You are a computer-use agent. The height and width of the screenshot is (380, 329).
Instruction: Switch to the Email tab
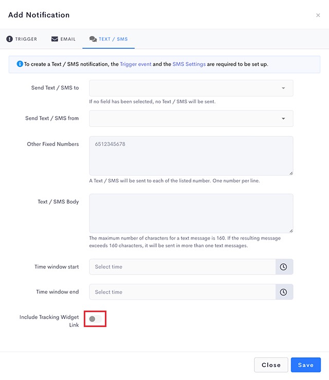click(63, 39)
